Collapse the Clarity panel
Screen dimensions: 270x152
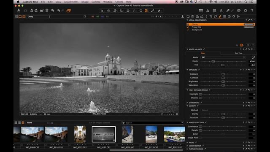[x=187, y=106]
